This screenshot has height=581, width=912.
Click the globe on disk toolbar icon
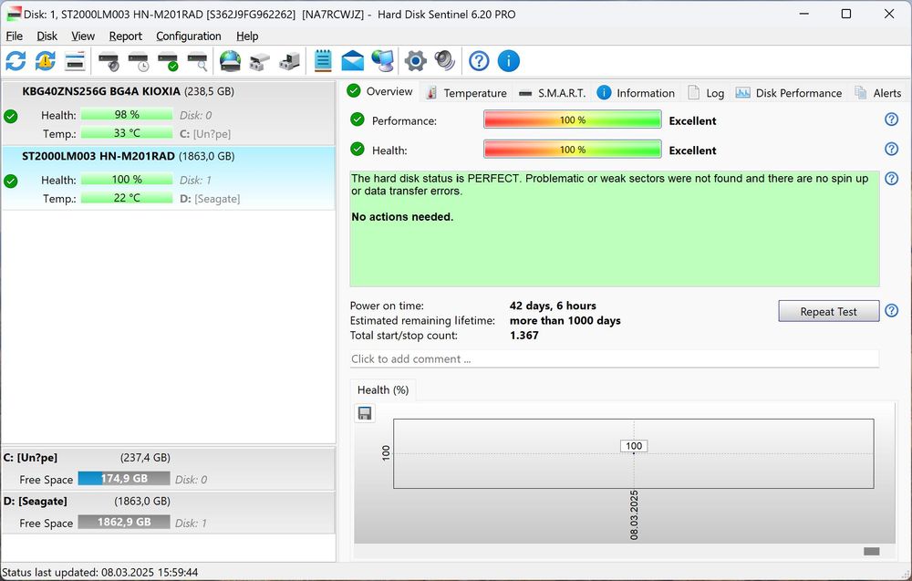[x=230, y=61]
